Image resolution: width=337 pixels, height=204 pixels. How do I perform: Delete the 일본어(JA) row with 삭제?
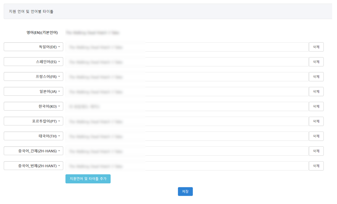point(316,92)
